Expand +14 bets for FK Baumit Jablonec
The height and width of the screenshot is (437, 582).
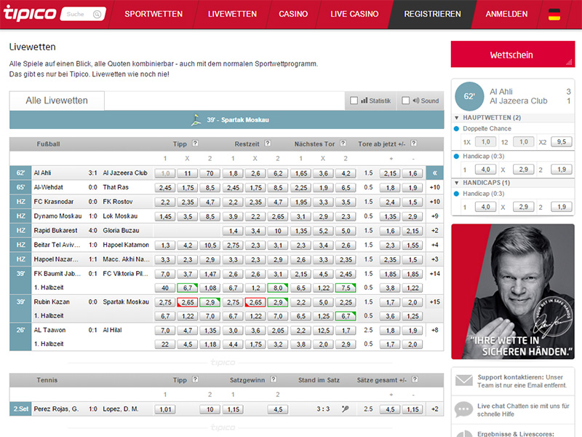point(434,274)
